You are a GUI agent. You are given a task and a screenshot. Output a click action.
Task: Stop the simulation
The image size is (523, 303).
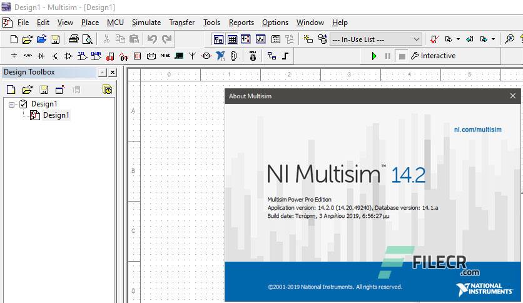click(402, 56)
